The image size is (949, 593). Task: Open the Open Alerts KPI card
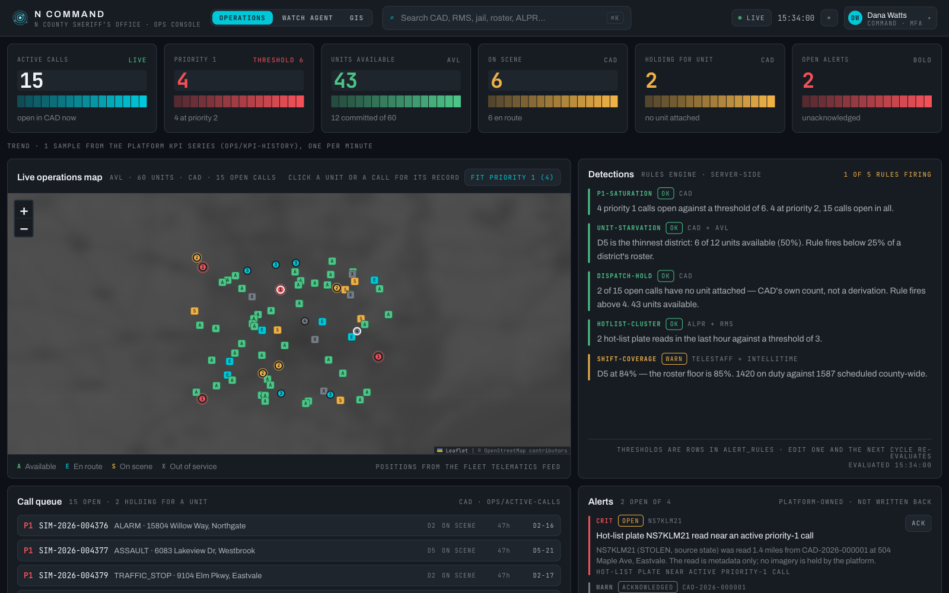[x=867, y=88]
